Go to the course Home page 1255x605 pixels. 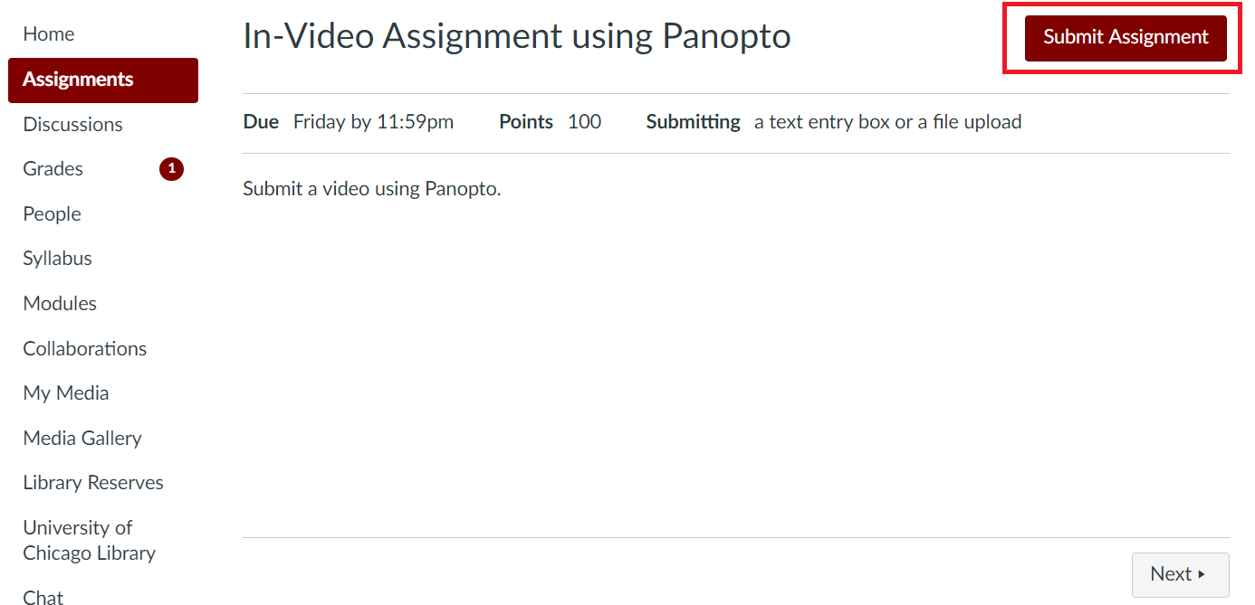coord(48,33)
